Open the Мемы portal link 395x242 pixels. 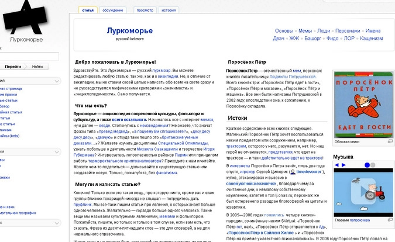305,30
